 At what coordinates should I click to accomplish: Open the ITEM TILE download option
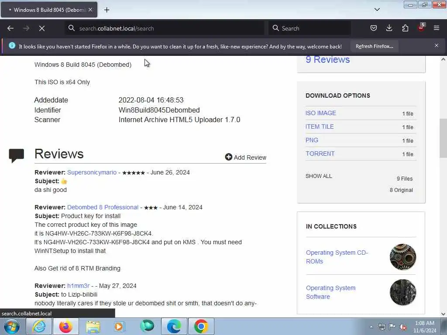tap(320, 126)
